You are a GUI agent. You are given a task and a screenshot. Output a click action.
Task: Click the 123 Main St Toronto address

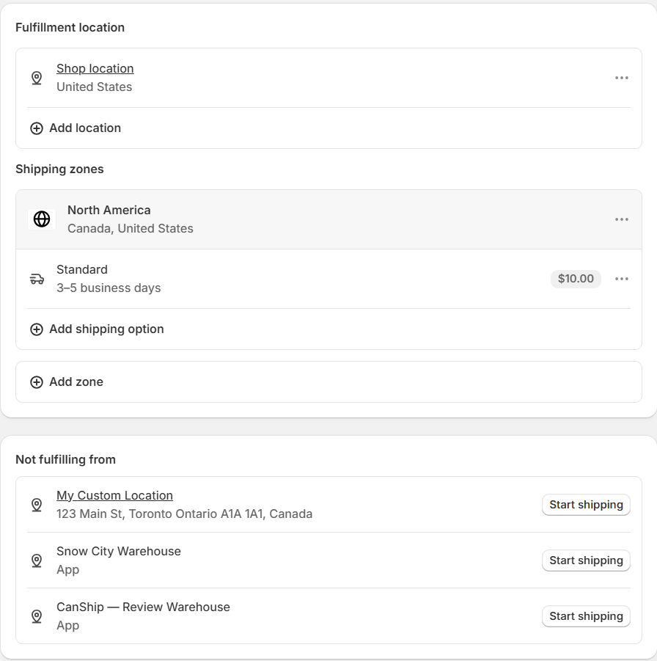point(185,514)
